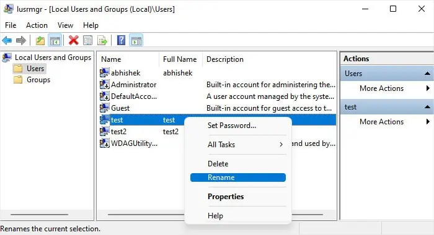
Task: Select the WDAGUtility... user name
Action: pos(135,143)
